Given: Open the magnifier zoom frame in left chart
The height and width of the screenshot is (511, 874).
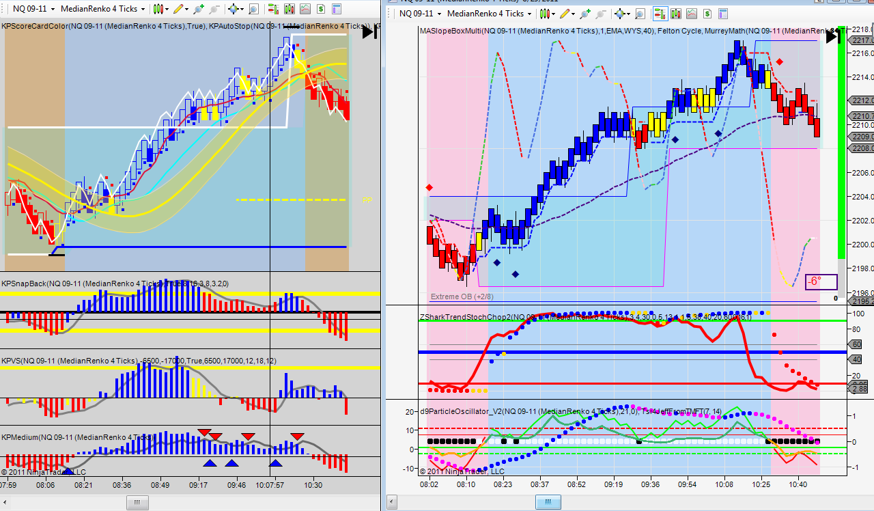Looking at the screenshot, I should click(x=254, y=9).
